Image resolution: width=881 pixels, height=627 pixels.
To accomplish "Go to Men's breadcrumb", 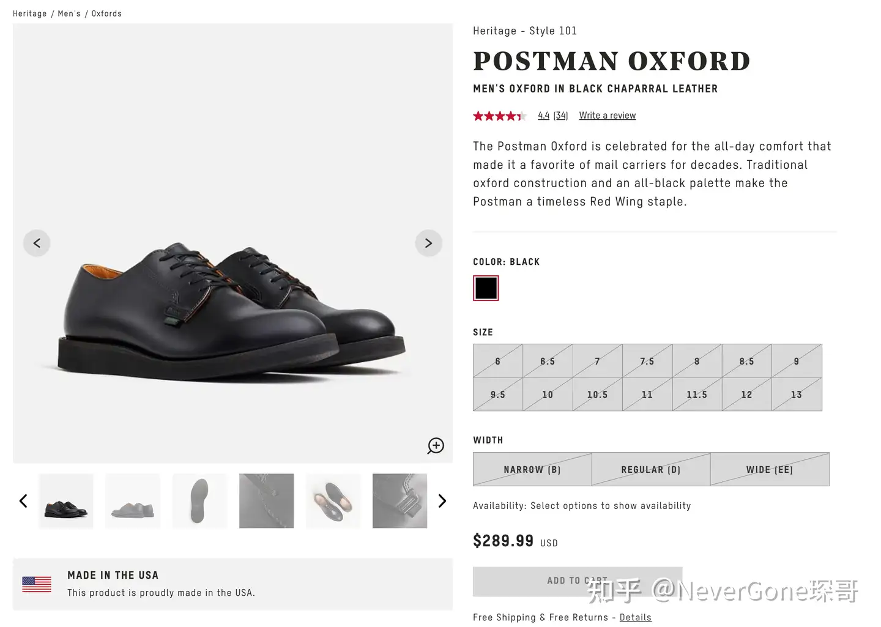I will click(69, 13).
